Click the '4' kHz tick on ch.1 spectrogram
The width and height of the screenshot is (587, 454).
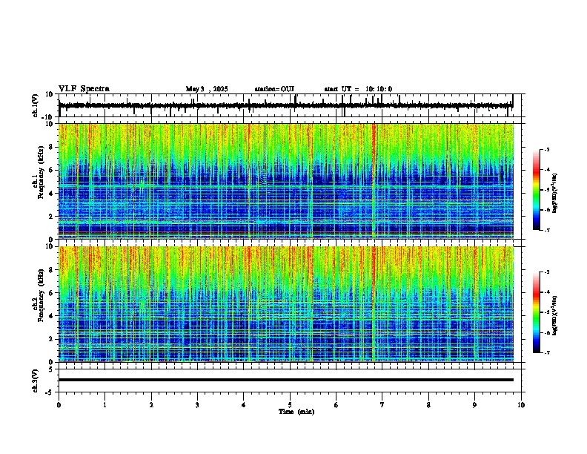pos(51,194)
